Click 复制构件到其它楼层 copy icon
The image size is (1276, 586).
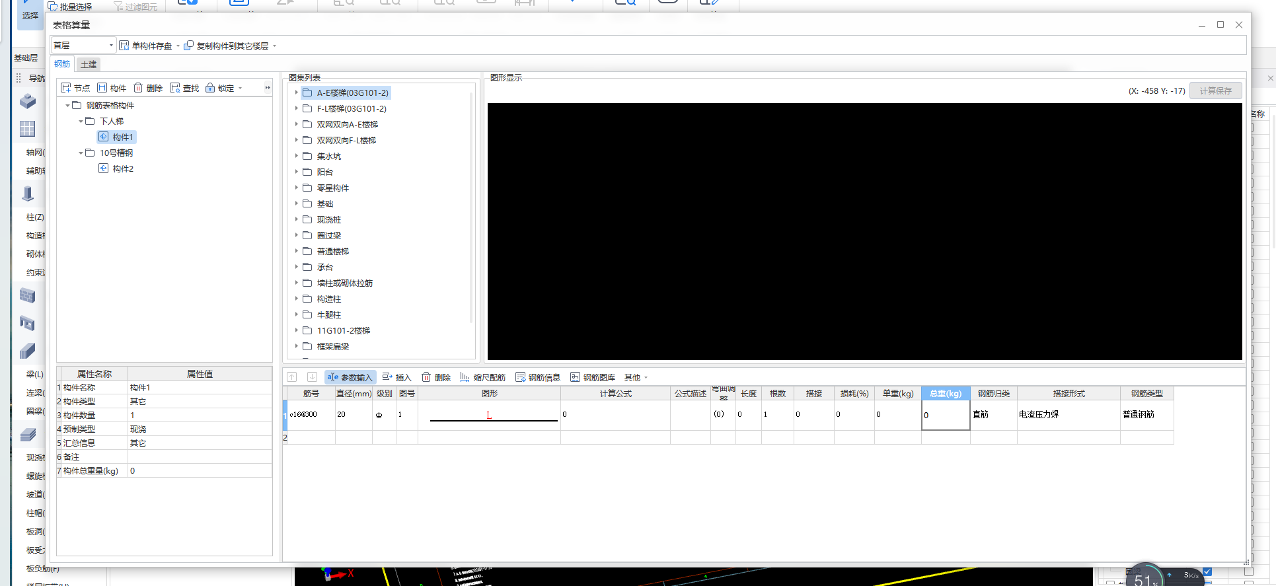[x=188, y=46]
